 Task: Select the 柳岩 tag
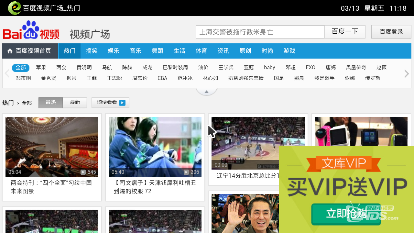tap(71, 78)
